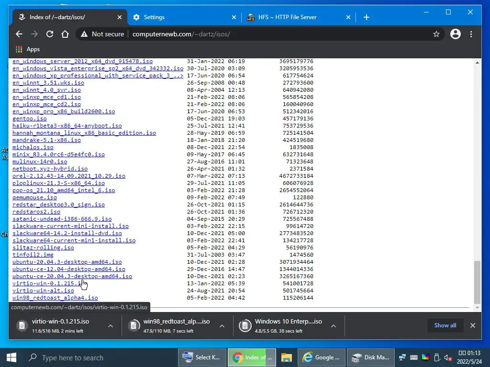Open mandrake-5.1-x86.iso link

(x=46, y=140)
